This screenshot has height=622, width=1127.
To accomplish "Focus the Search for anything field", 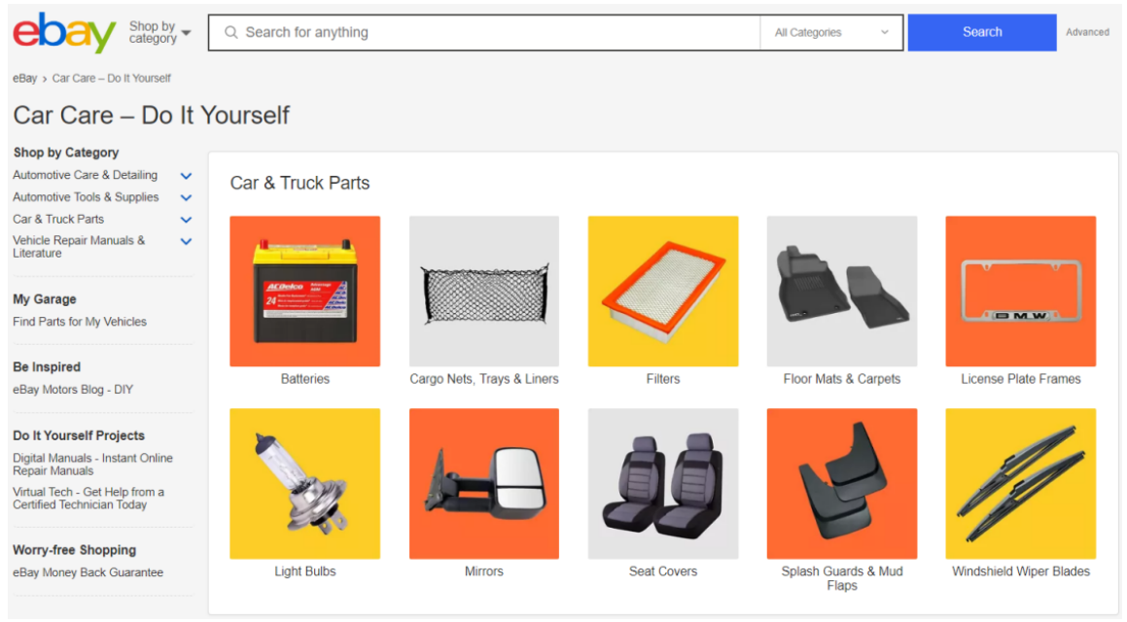I will [483, 32].
